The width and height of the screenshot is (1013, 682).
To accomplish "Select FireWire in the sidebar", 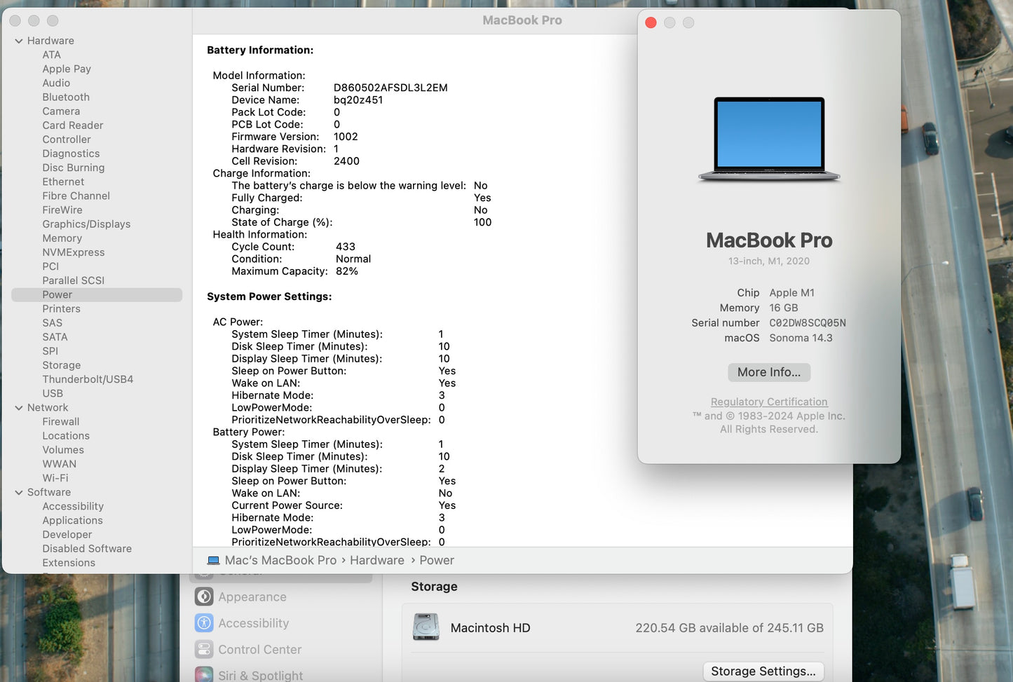I will pyautogui.click(x=62, y=210).
